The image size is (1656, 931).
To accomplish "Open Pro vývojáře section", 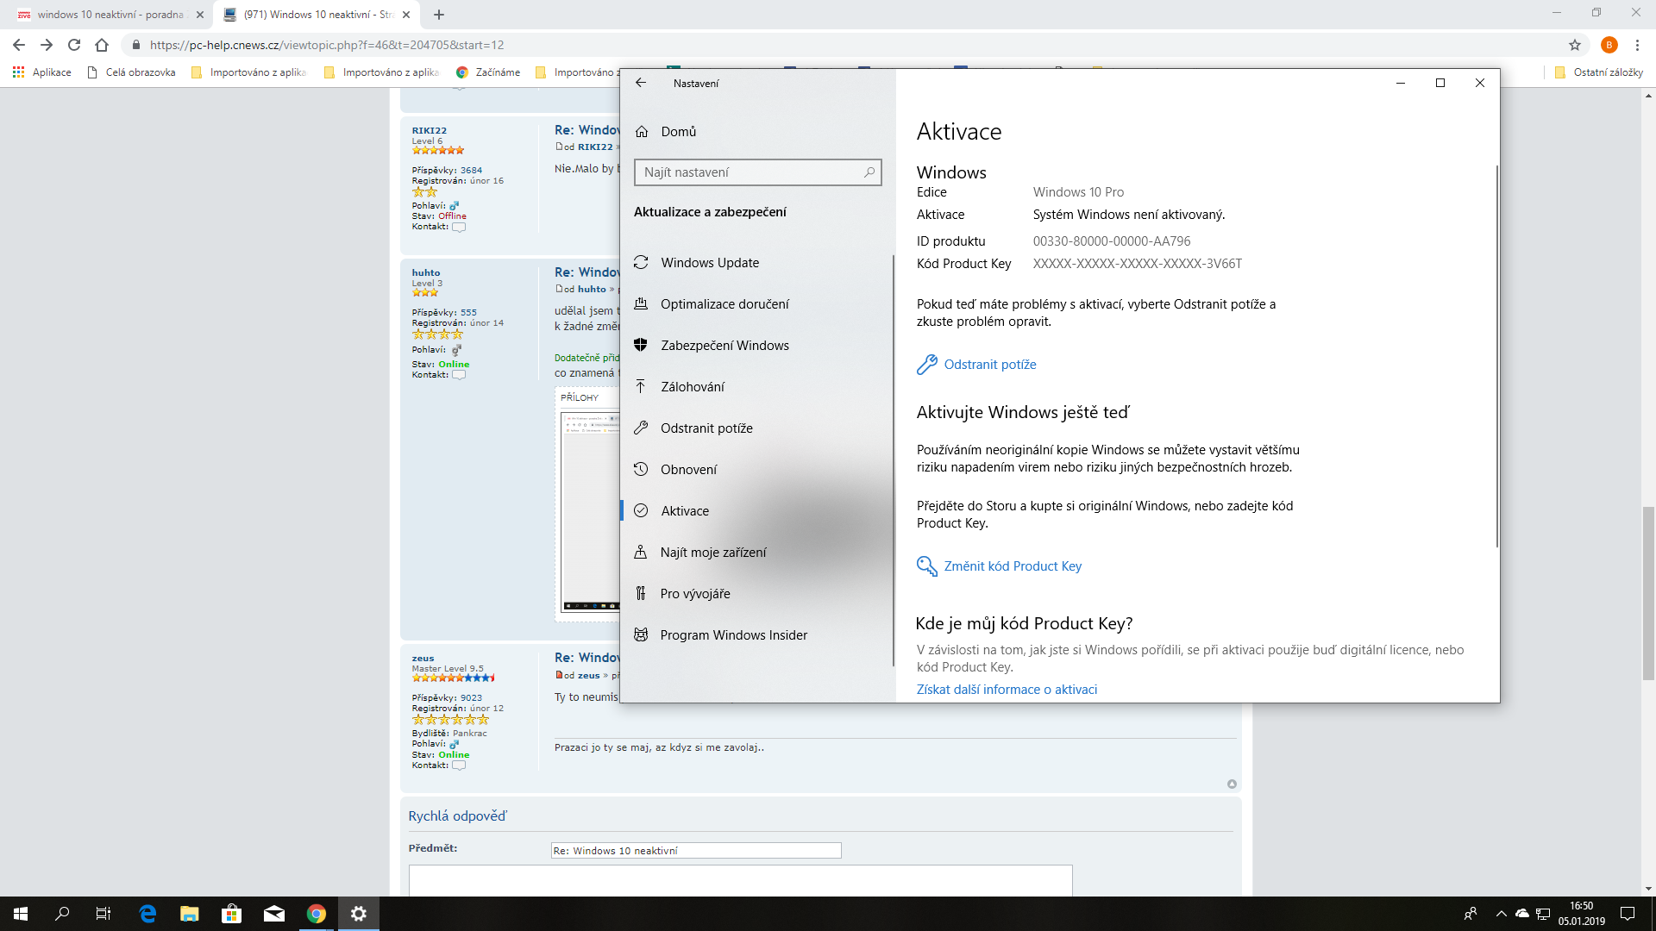I will [x=694, y=594].
